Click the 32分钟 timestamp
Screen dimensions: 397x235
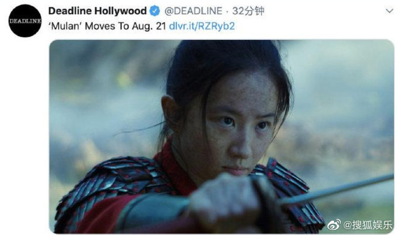coord(248,11)
